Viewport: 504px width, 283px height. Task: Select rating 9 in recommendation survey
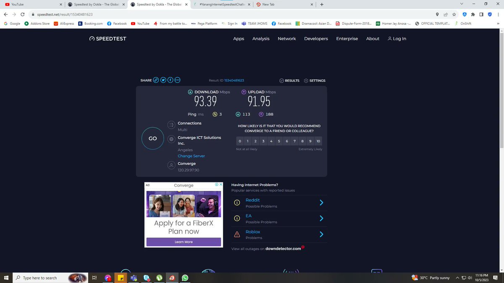310,141
